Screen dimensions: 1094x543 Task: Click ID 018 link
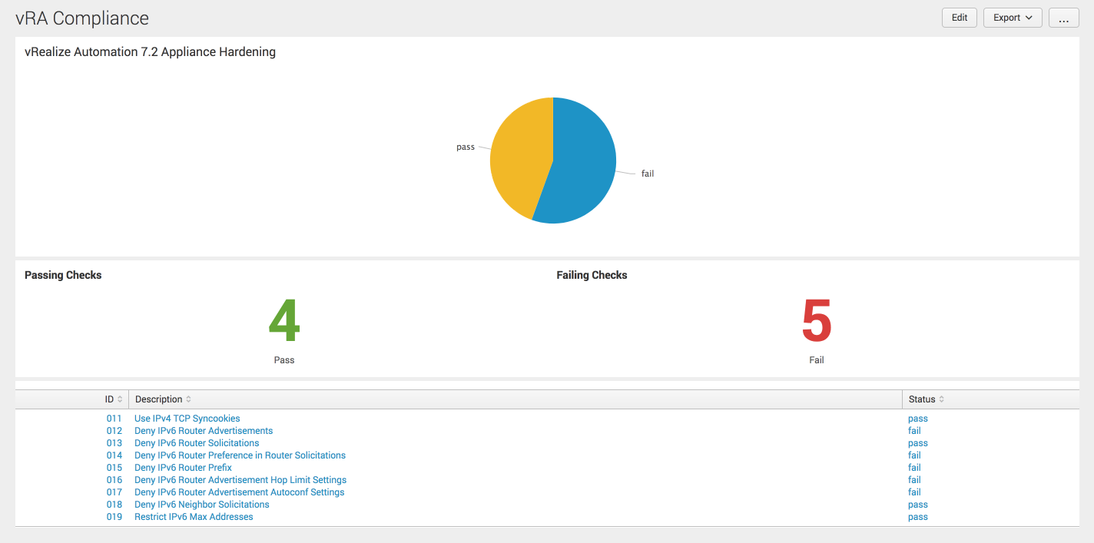(x=114, y=505)
